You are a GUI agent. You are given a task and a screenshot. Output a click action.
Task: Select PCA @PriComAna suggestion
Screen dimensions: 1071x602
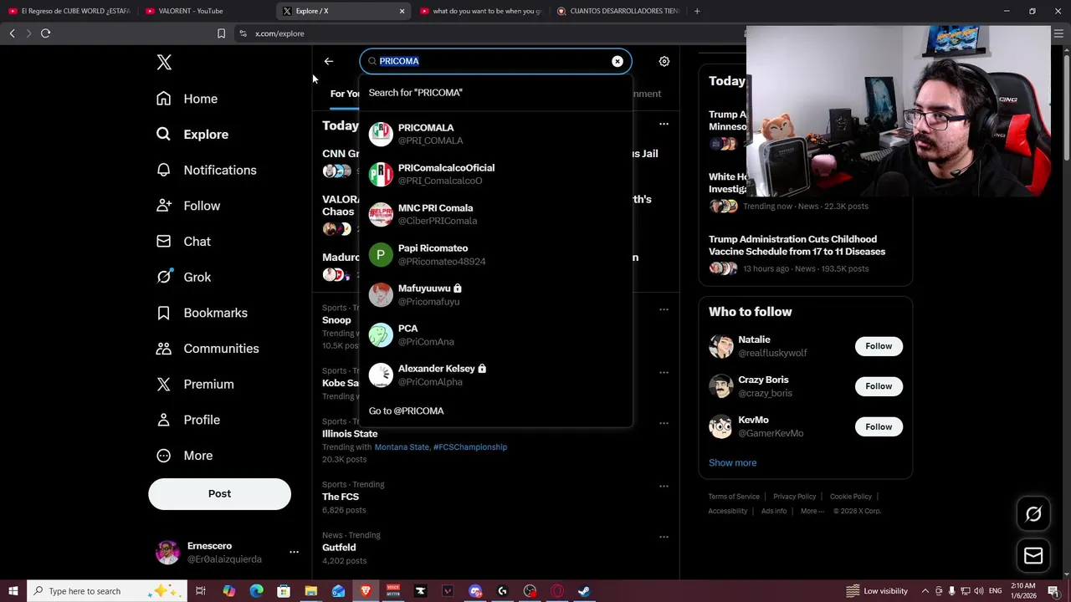(x=495, y=334)
